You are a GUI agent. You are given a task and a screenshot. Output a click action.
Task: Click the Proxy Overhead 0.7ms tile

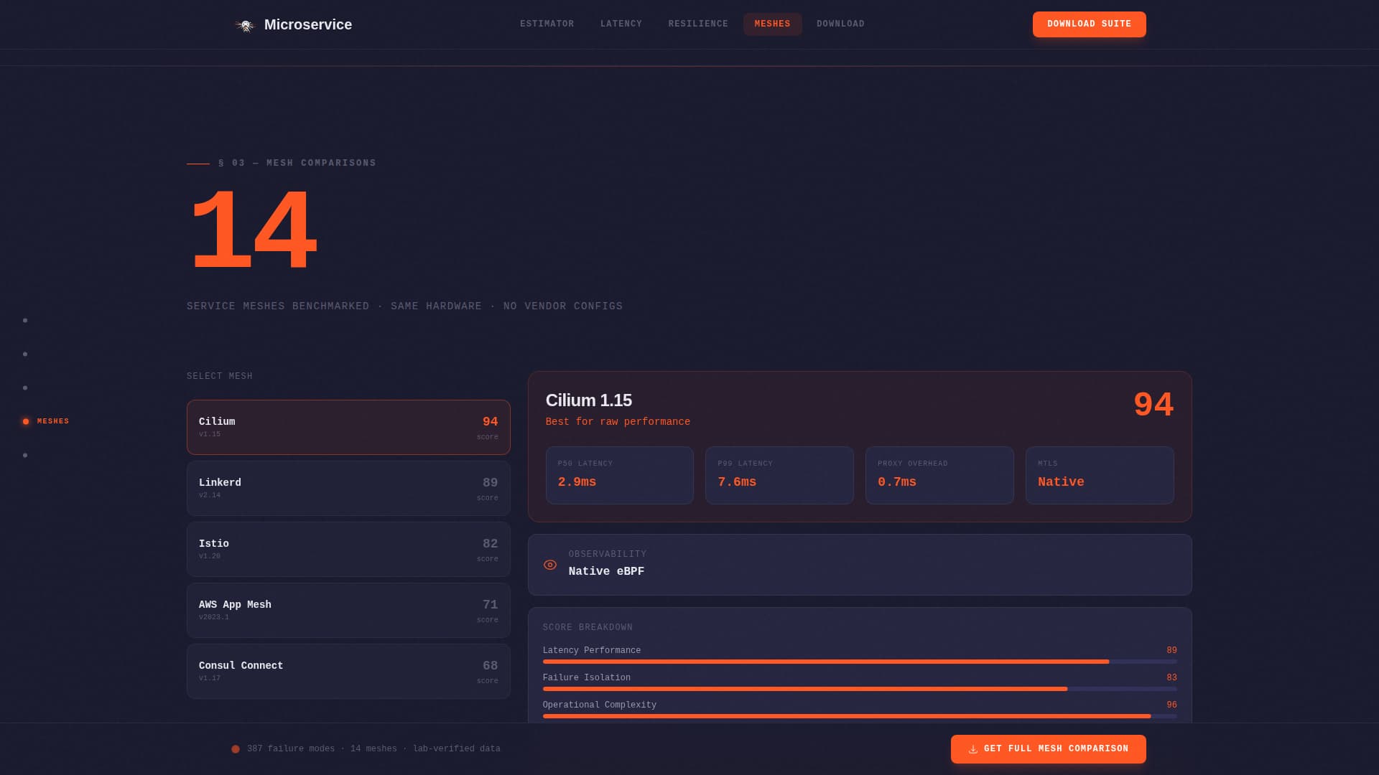click(x=939, y=475)
